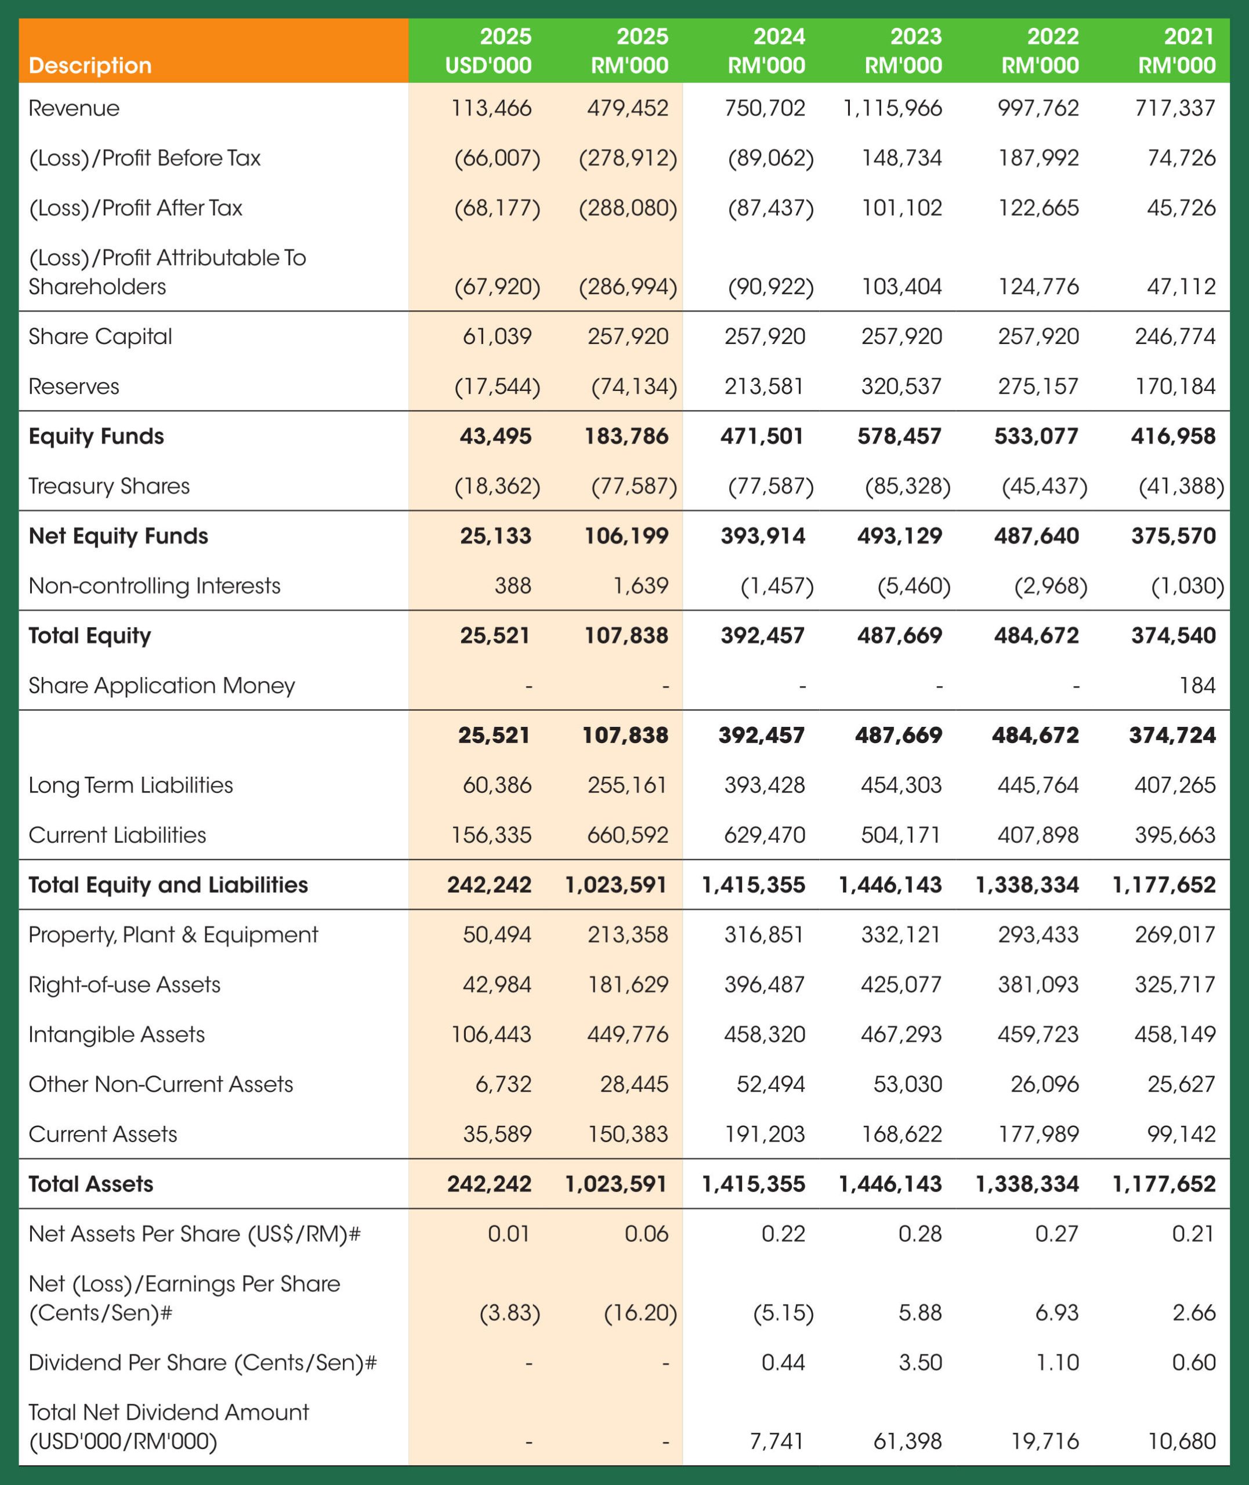Click 2023 revenue value 1,115,966

pyautogui.click(x=892, y=108)
